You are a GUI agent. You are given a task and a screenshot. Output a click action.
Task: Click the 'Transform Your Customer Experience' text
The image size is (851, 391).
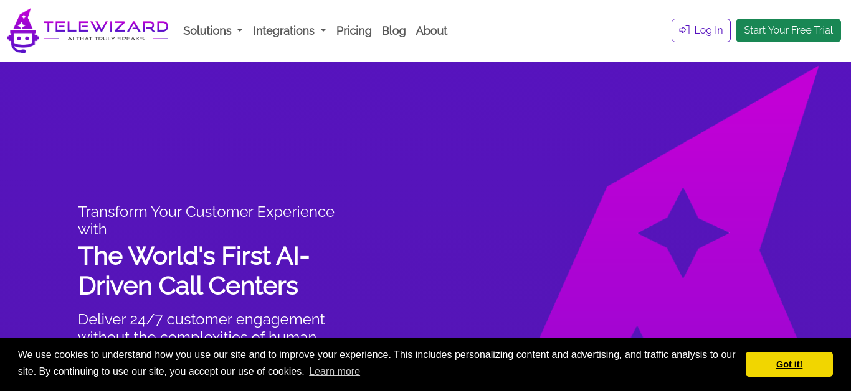click(x=206, y=212)
